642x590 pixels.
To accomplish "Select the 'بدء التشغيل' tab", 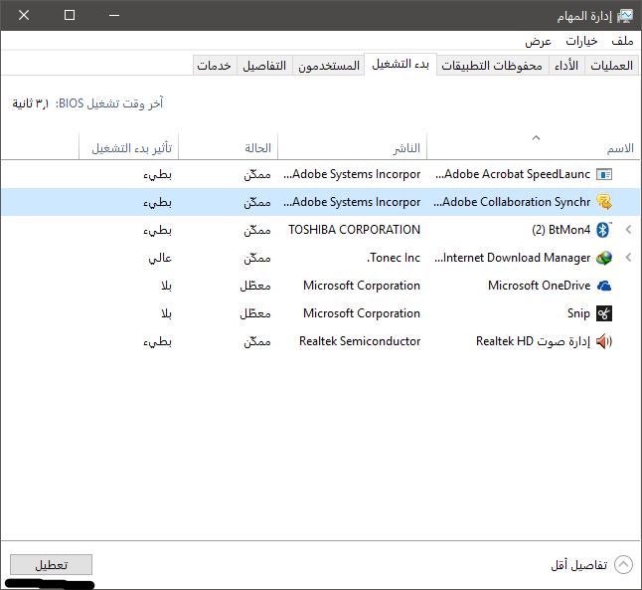I will 401,65.
